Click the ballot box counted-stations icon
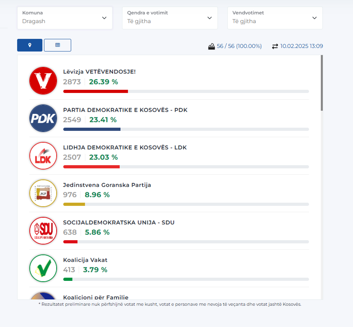 [211, 46]
